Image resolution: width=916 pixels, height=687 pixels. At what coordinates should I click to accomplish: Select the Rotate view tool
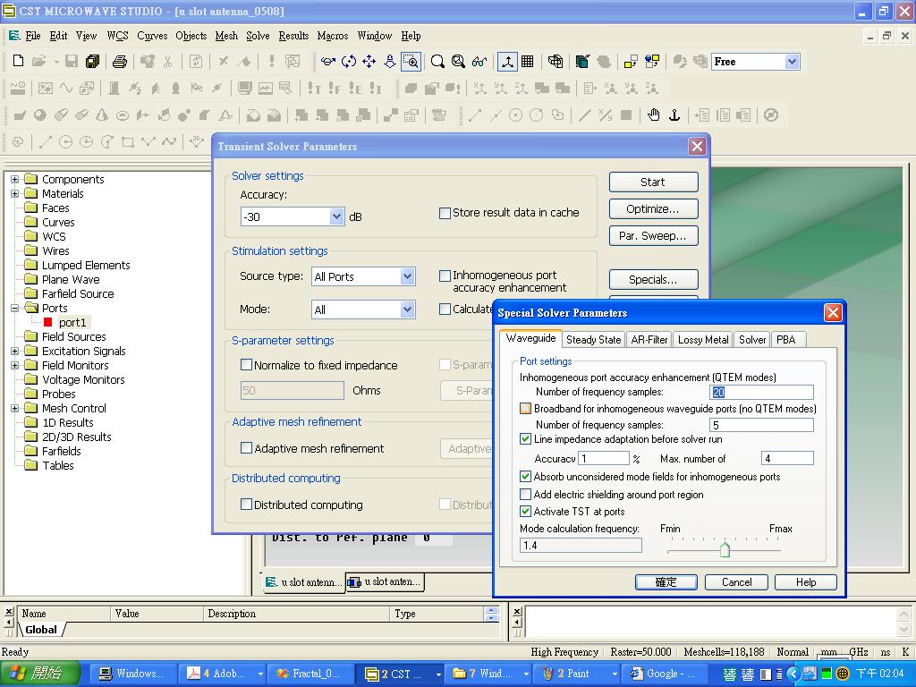click(349, 62)
